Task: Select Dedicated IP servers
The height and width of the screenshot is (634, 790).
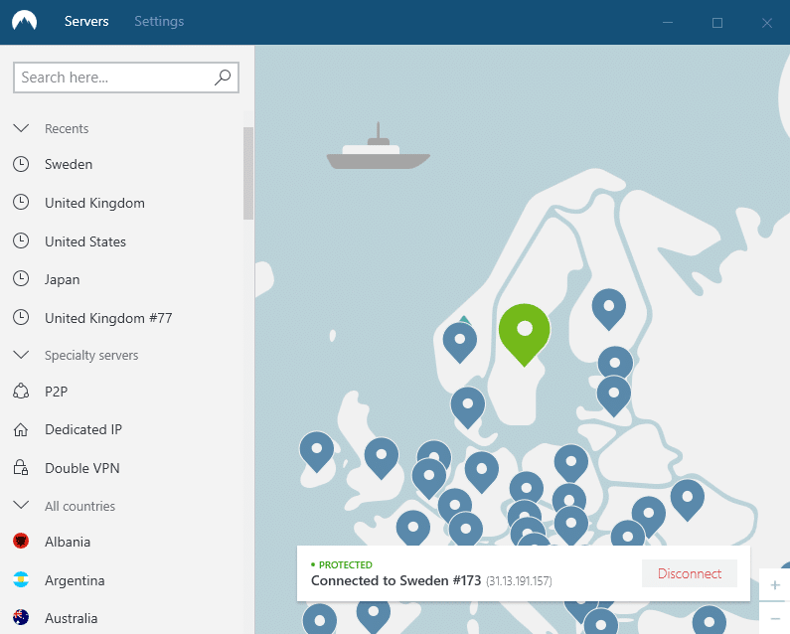Action: click(83, 429)
